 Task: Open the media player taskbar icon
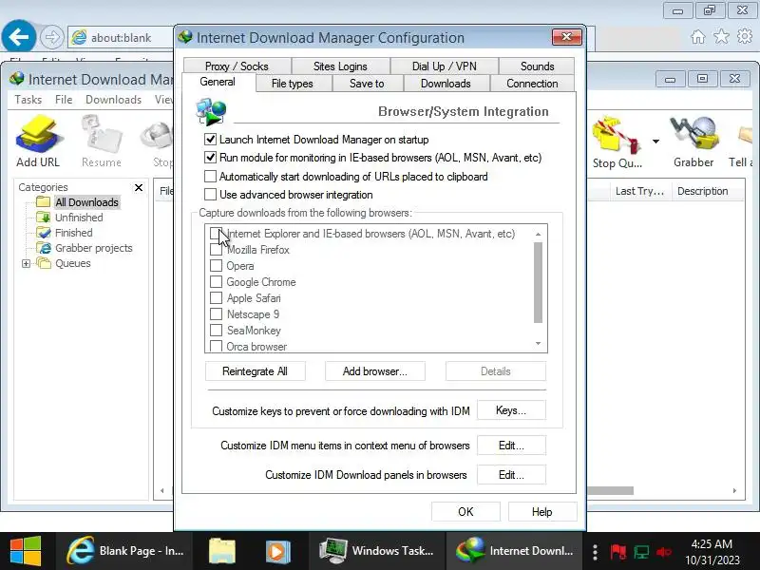(x=277, y=551)
